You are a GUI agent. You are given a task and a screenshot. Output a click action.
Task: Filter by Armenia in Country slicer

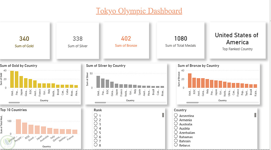(x=176, y=120)
